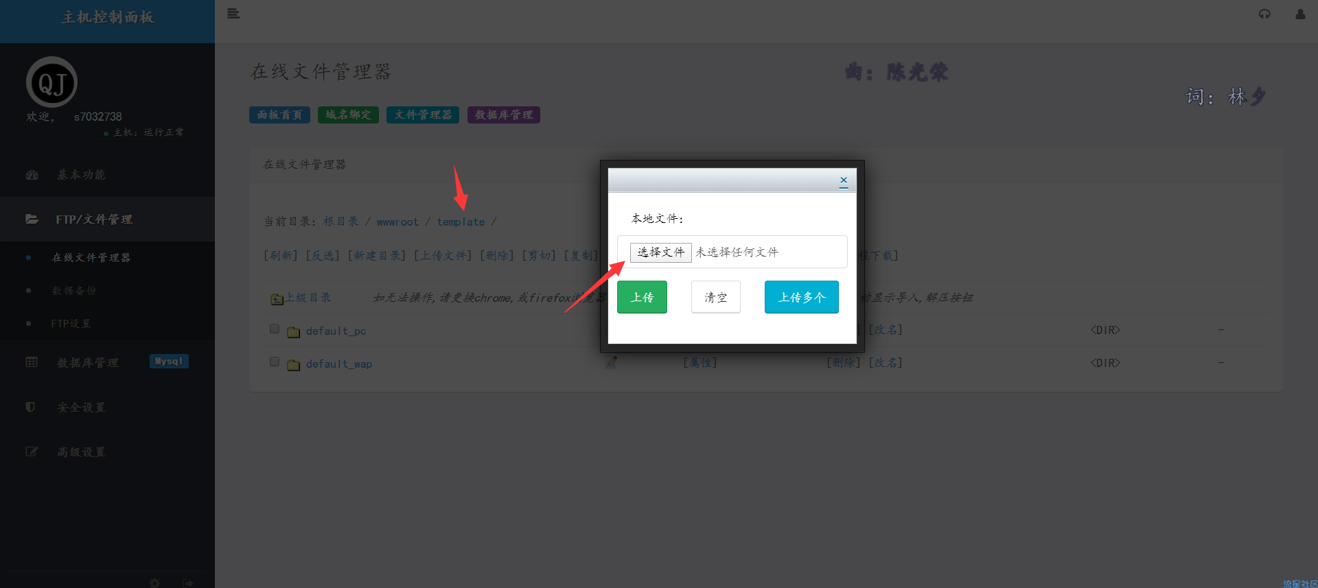Click the green 上传 button
This screenshot has height=588, width=1318.
pyautogui.click(x=642, y=297)
